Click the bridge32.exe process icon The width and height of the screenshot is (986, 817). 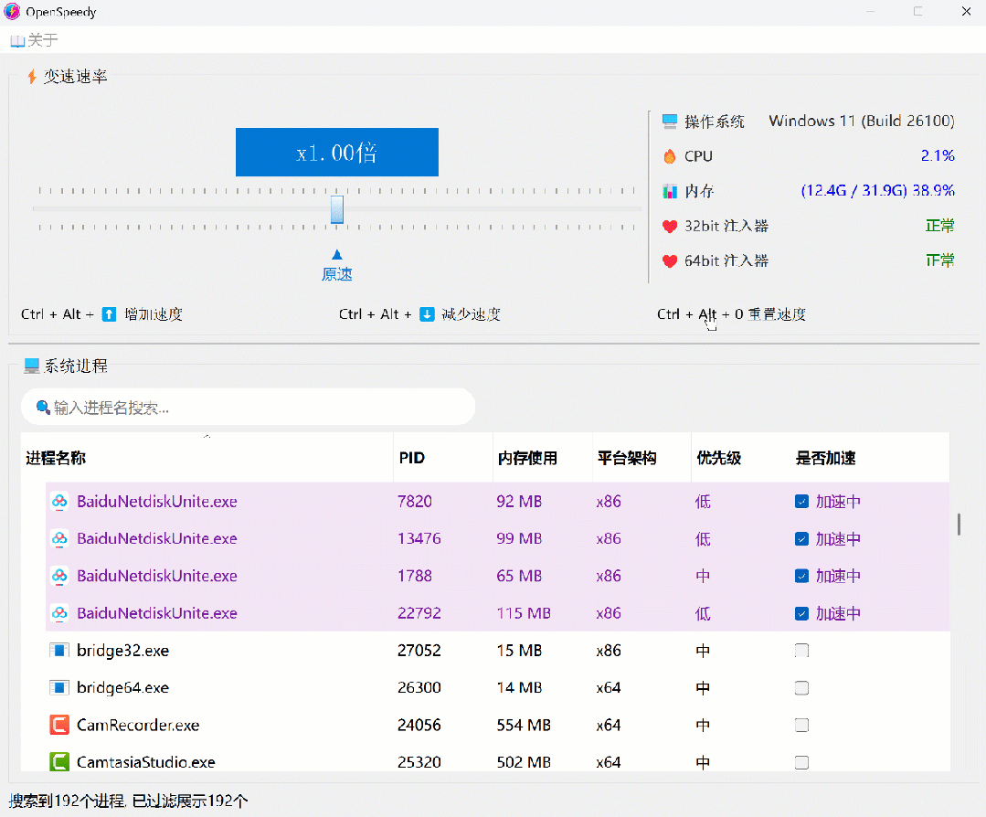(59, 651)
